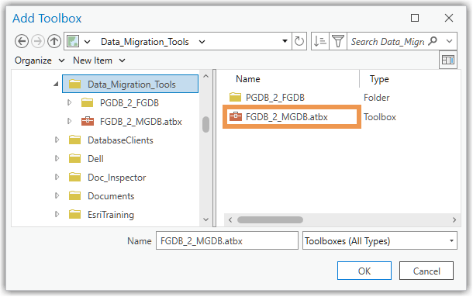Expand the Documents folder node
The width and height of the screenshot is (473, 297).
(57, 195)
